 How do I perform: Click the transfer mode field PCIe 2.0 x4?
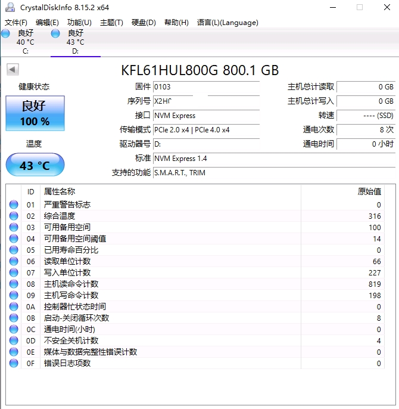click(206, 129)
